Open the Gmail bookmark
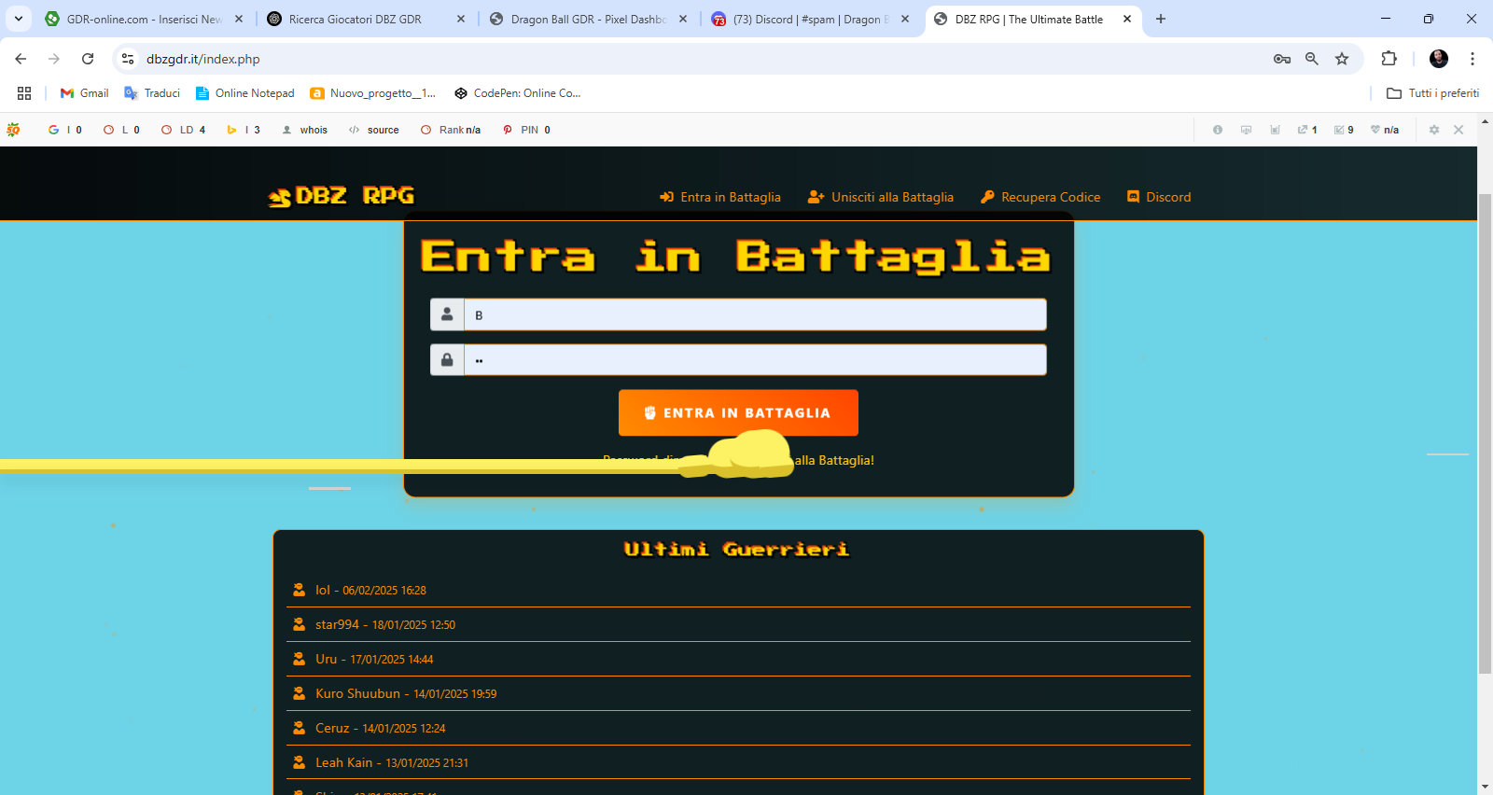This screenshot has width=1493, height=795. coord(84,93)
